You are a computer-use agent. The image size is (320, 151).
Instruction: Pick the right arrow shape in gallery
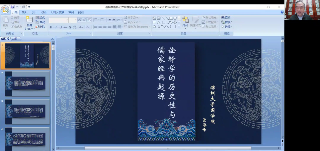click(171, 22)
